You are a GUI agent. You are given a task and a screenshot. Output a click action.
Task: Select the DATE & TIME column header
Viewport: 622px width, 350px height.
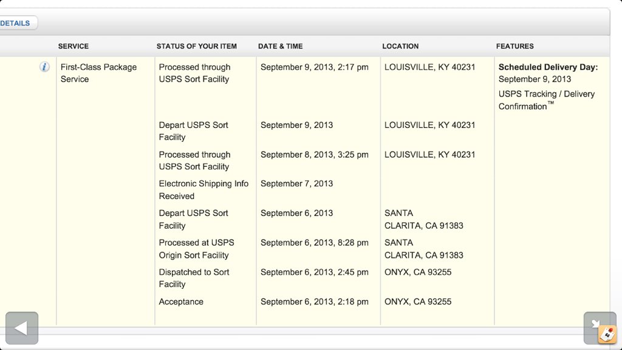click(x=280, y=46)
